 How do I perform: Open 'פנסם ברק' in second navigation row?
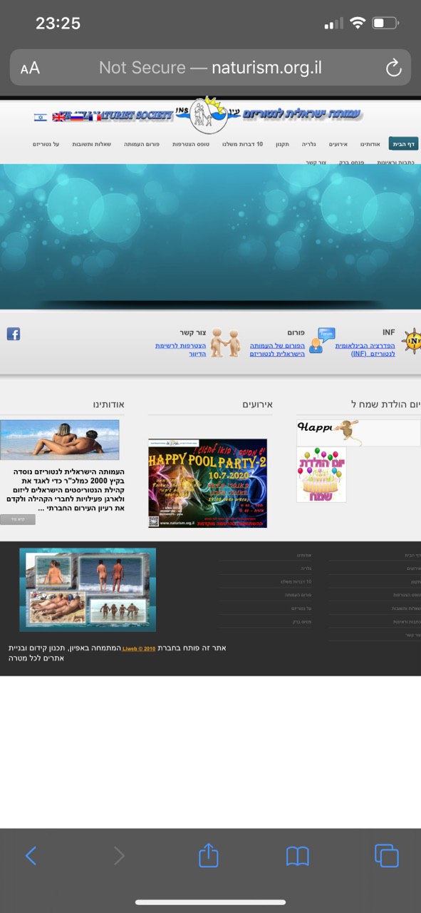coord(351,163)
